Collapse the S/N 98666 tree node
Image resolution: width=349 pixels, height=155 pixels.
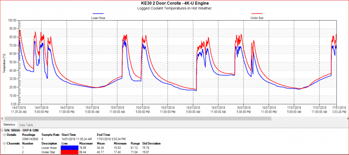point(2,130)
